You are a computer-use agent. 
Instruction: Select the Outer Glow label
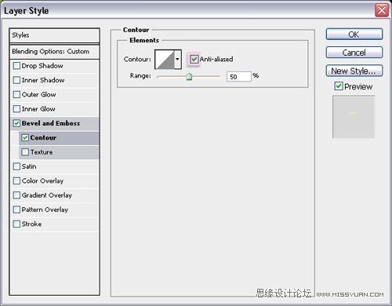point(39,94)
